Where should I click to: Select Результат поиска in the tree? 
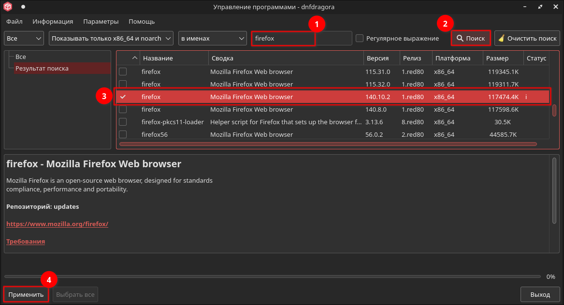click(62, 68)
